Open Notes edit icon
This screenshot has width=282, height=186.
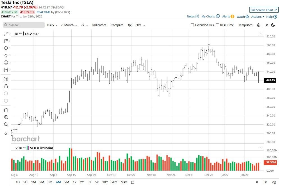tap(197, 16)
